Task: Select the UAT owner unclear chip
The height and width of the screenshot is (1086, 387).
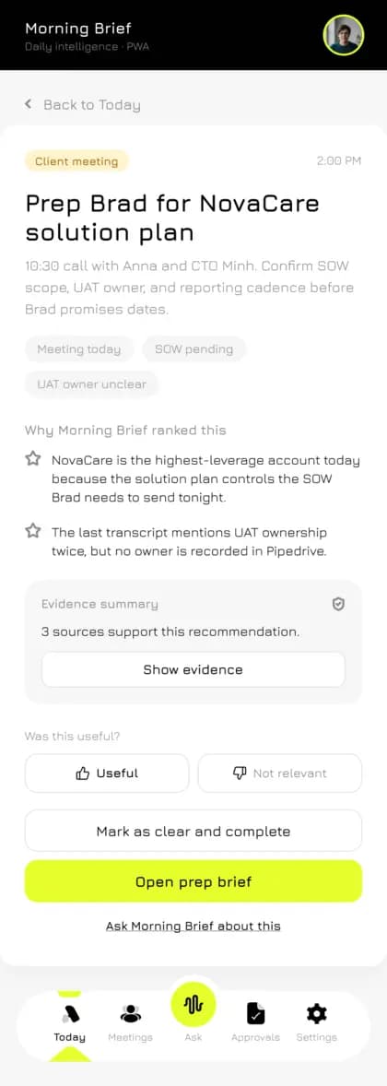Action: (91, 384)
